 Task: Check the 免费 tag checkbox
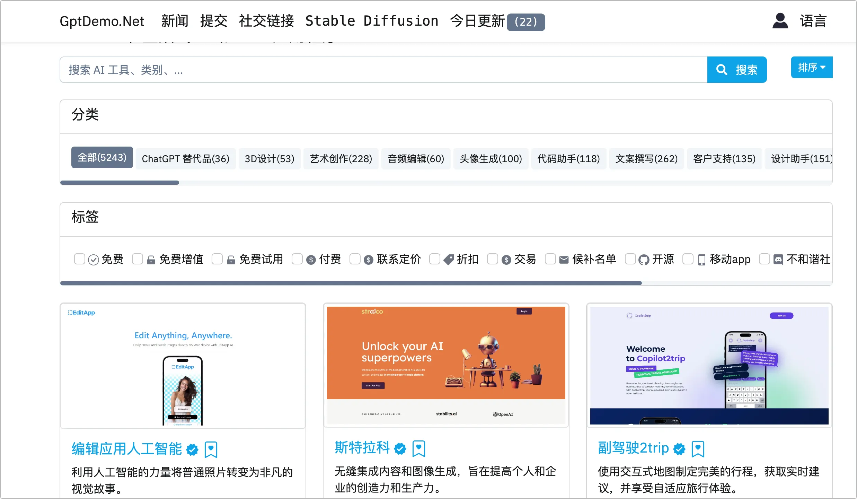pos(79,259)
